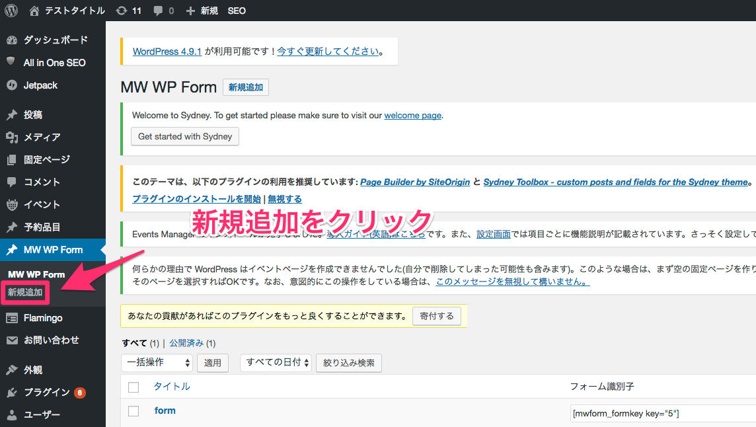Click the plugin update badge 6
The image size is (756, 427).
point(80,393)
